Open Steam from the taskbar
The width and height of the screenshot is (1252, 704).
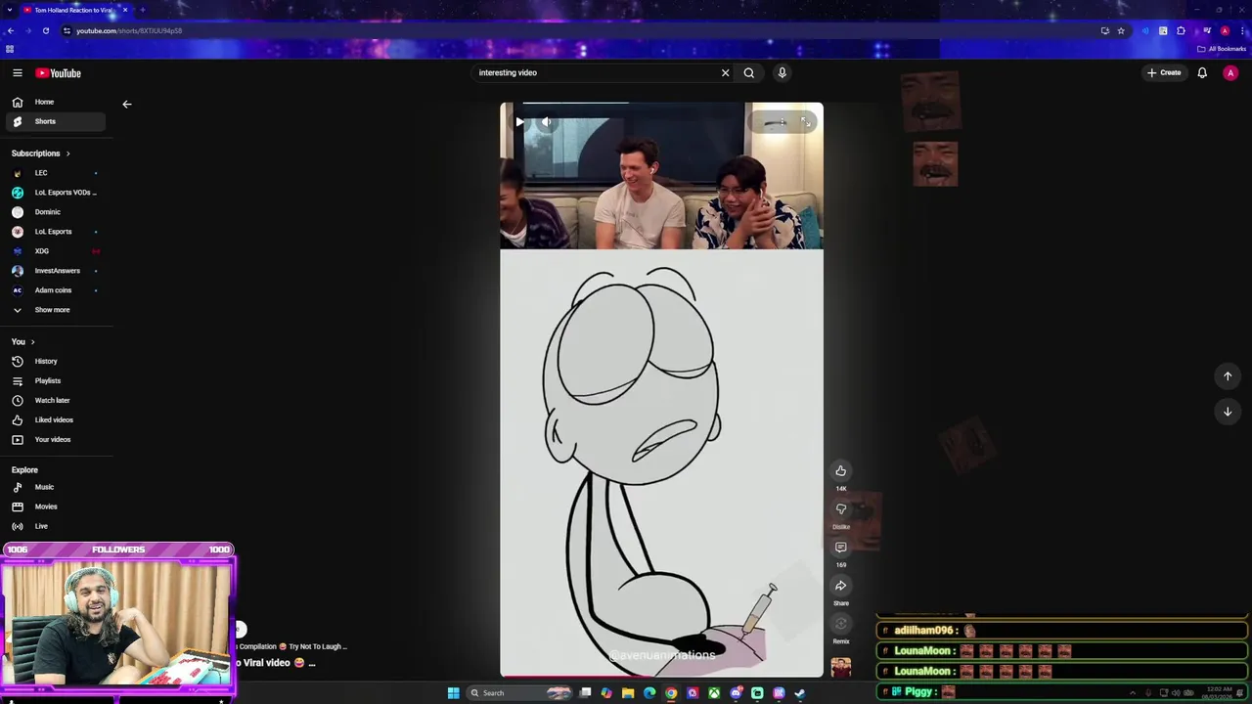point(799,693)
